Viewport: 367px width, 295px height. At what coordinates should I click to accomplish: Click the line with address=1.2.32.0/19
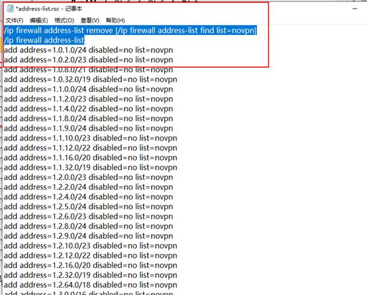tap(90, 275)
